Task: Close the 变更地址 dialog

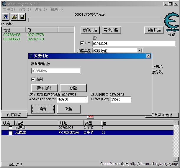Action: pos(148,56)
